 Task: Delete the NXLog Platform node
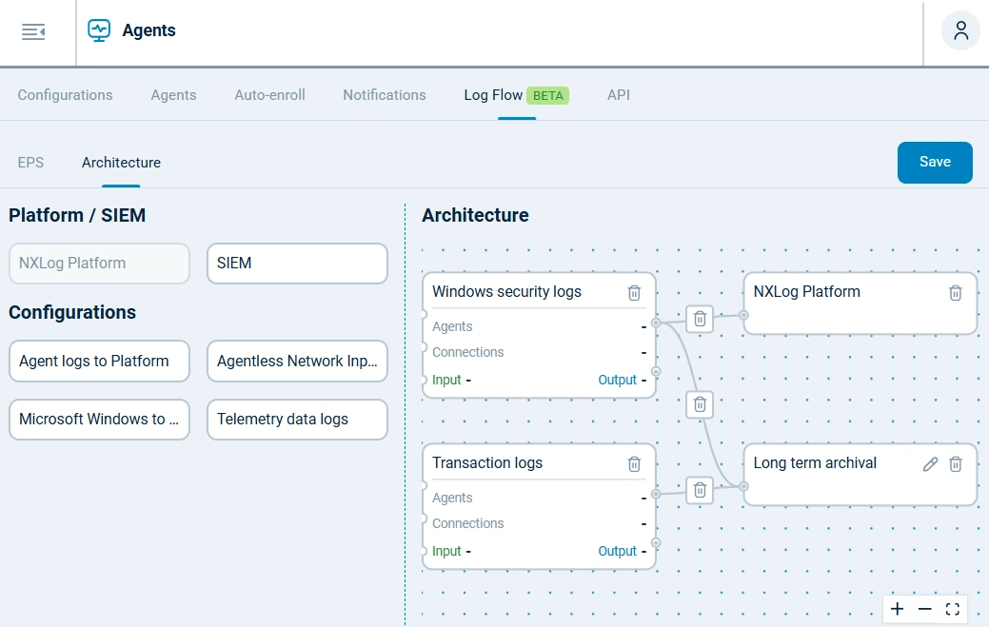pyautogui.click(x=955, y=293)
